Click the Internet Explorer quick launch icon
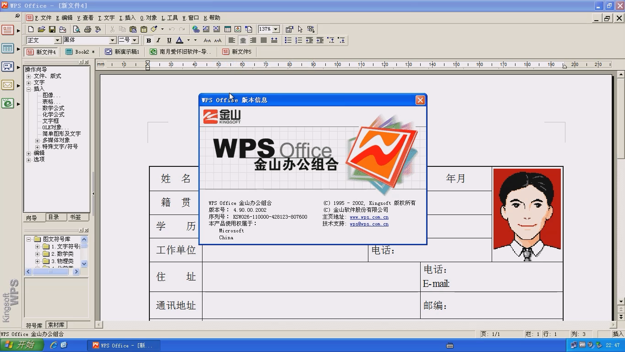 click(x=54, y=345)
